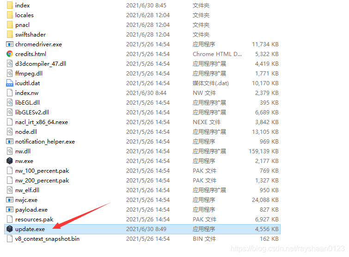Click the nwjc.exe application icon

coord(10,200)
